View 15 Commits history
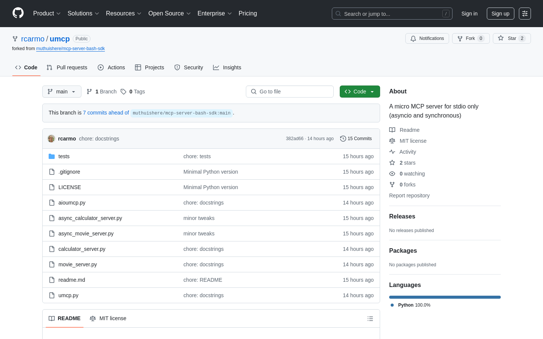The image size is (543, 339). coord(356,139)
